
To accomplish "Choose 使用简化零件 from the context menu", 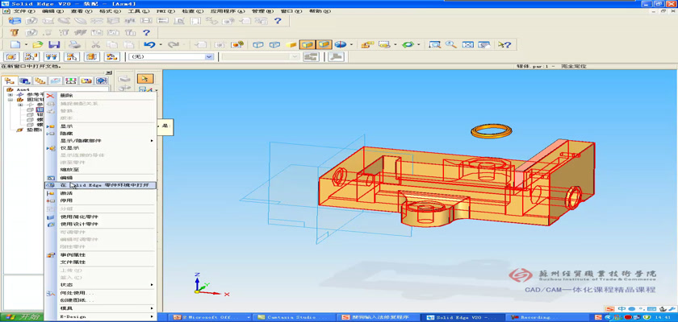I will coord(101,217).
